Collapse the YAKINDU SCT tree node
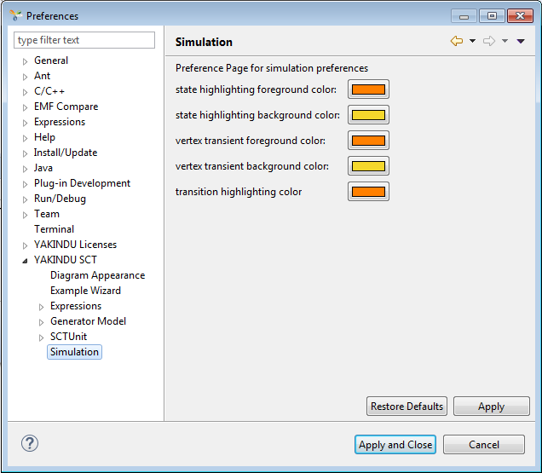Viewport: 542px width, 473px height. (x=26, y=261)
